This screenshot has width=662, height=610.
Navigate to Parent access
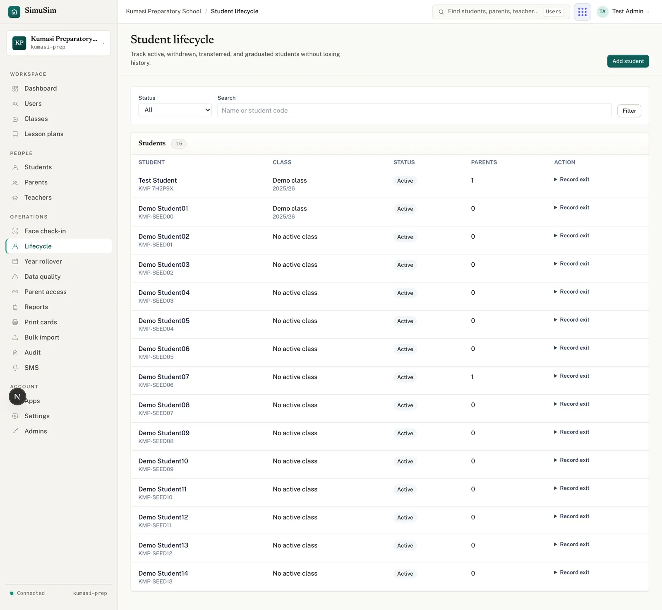[59, 292]
